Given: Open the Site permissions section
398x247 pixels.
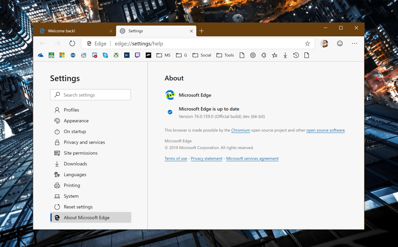Looking at the screenshot, I should (91, 153).
